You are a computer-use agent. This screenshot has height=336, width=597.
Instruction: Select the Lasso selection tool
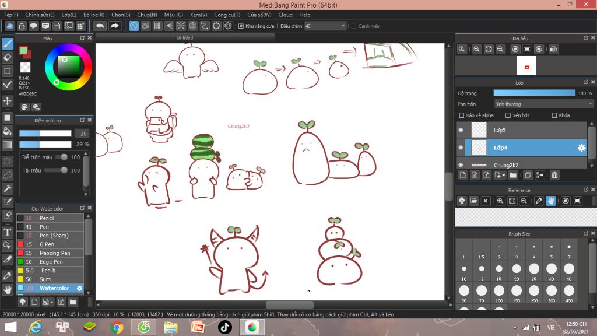[x=7, y=175]
